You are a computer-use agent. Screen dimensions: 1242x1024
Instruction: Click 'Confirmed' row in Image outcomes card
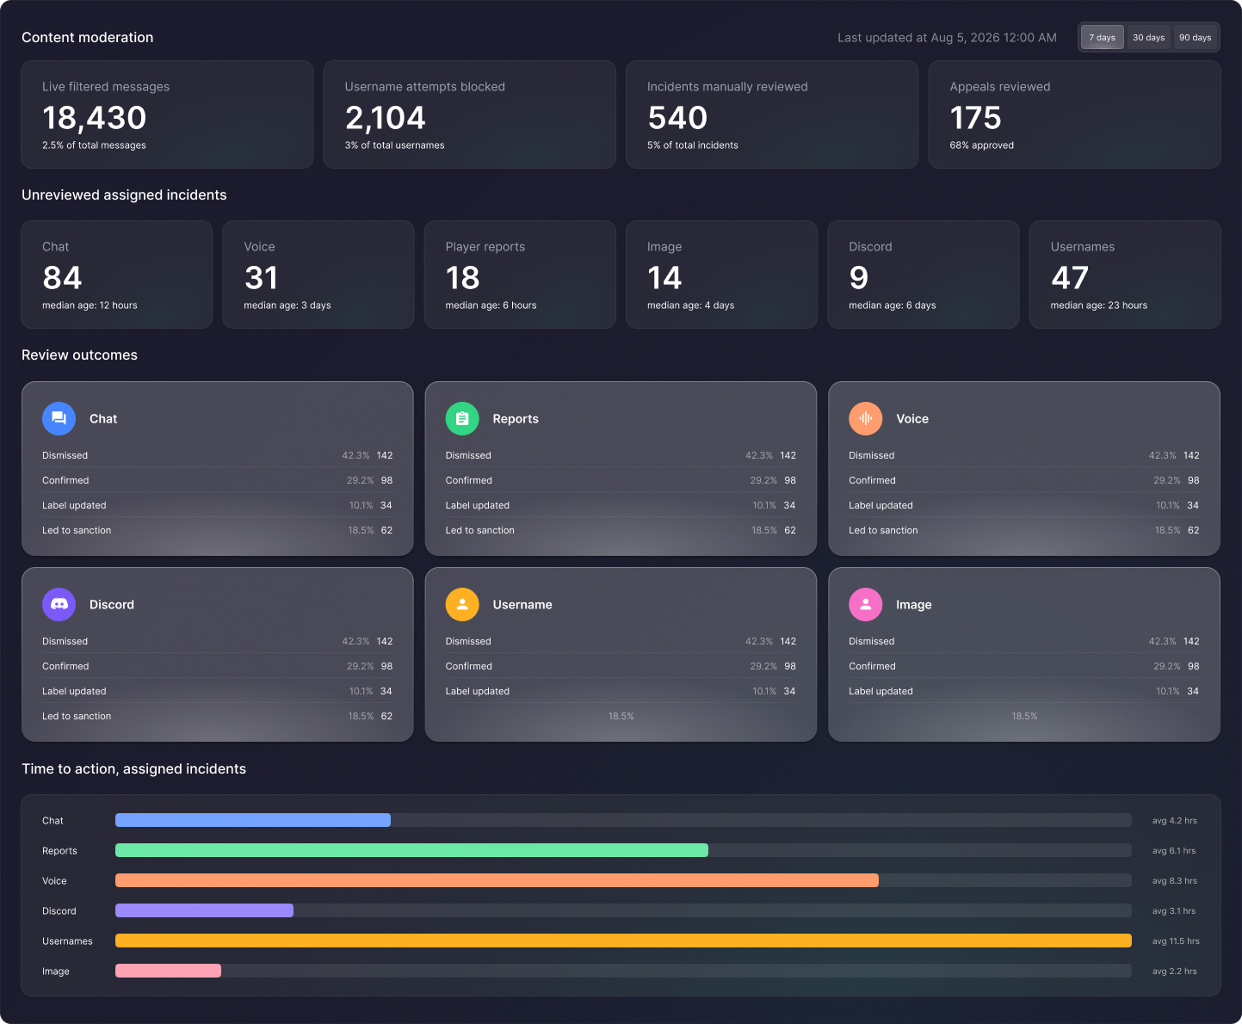(1024, 666)
